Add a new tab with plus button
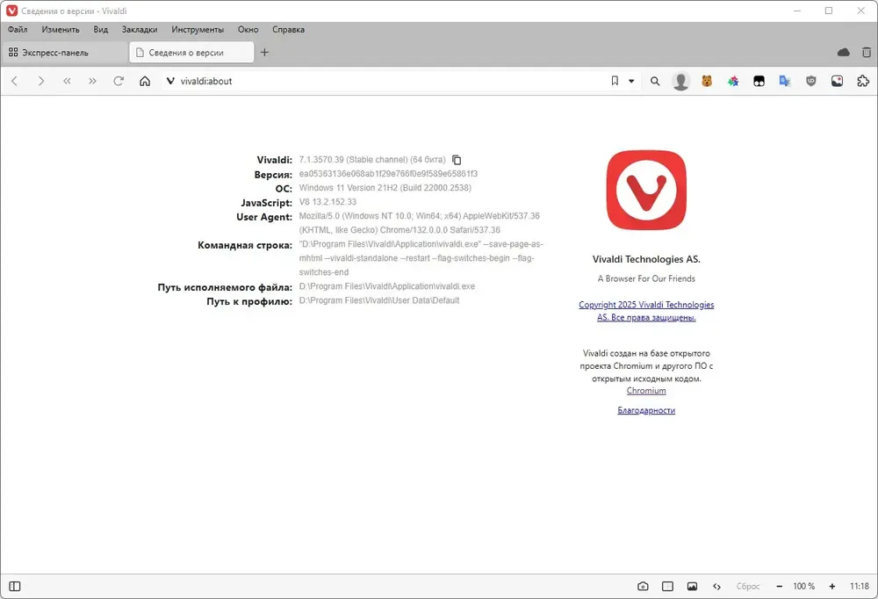This screenshot has height=599, width=878. pyautogui.click(x=265, y=52)
